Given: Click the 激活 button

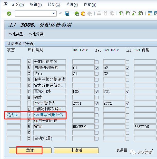Looking at the screenshot, I should point(30,150).
